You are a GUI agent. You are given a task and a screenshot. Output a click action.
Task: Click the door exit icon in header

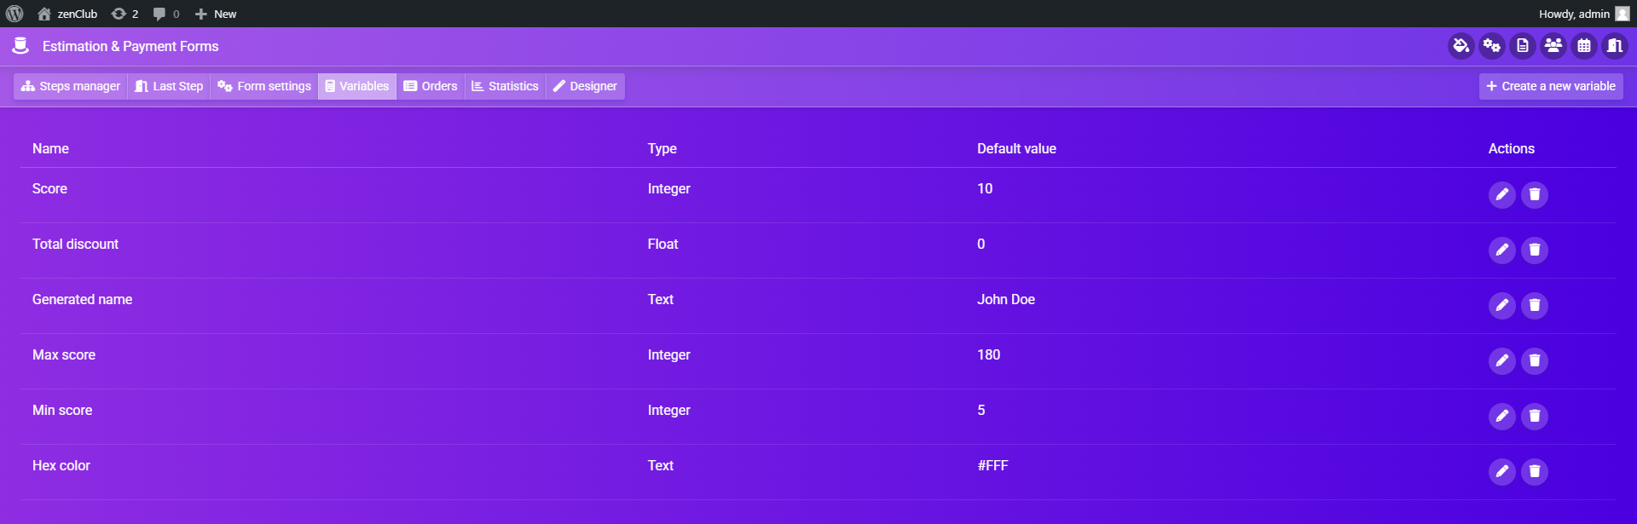pos(1615,46)
